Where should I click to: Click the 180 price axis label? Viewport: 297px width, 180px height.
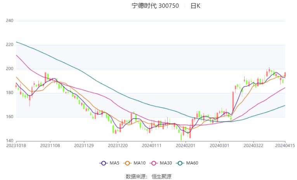(10, 93)
